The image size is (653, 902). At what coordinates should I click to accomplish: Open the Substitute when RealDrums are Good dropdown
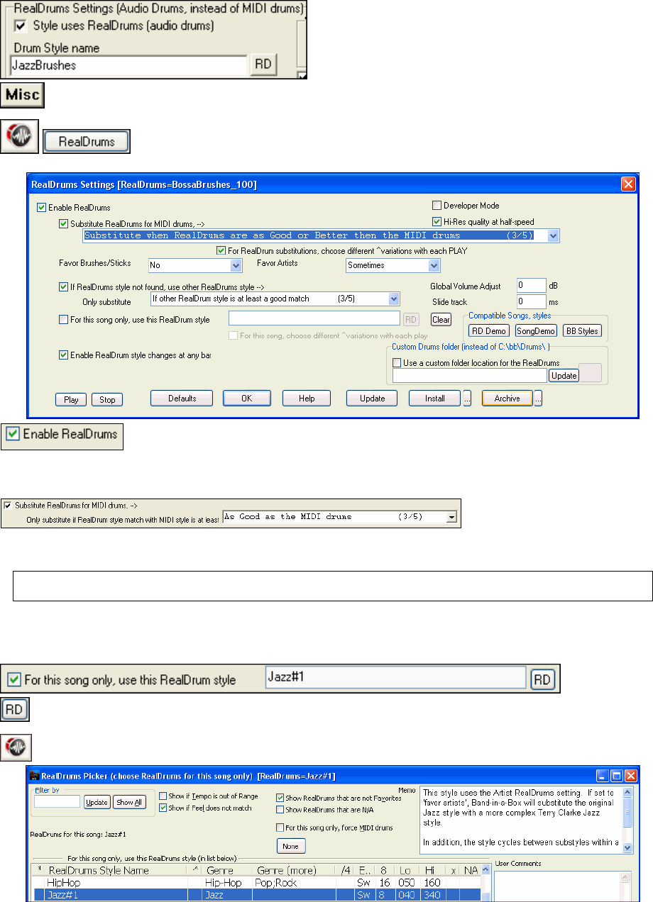[x=553, y=235]
